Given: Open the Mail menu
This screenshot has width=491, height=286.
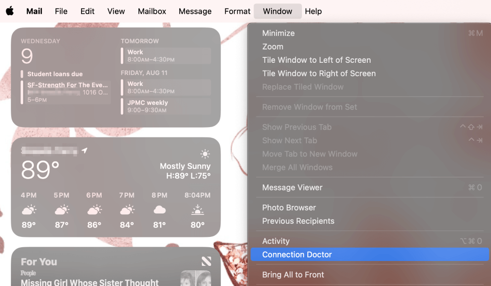Looking at the screenshot, I should tap(34, 11).
